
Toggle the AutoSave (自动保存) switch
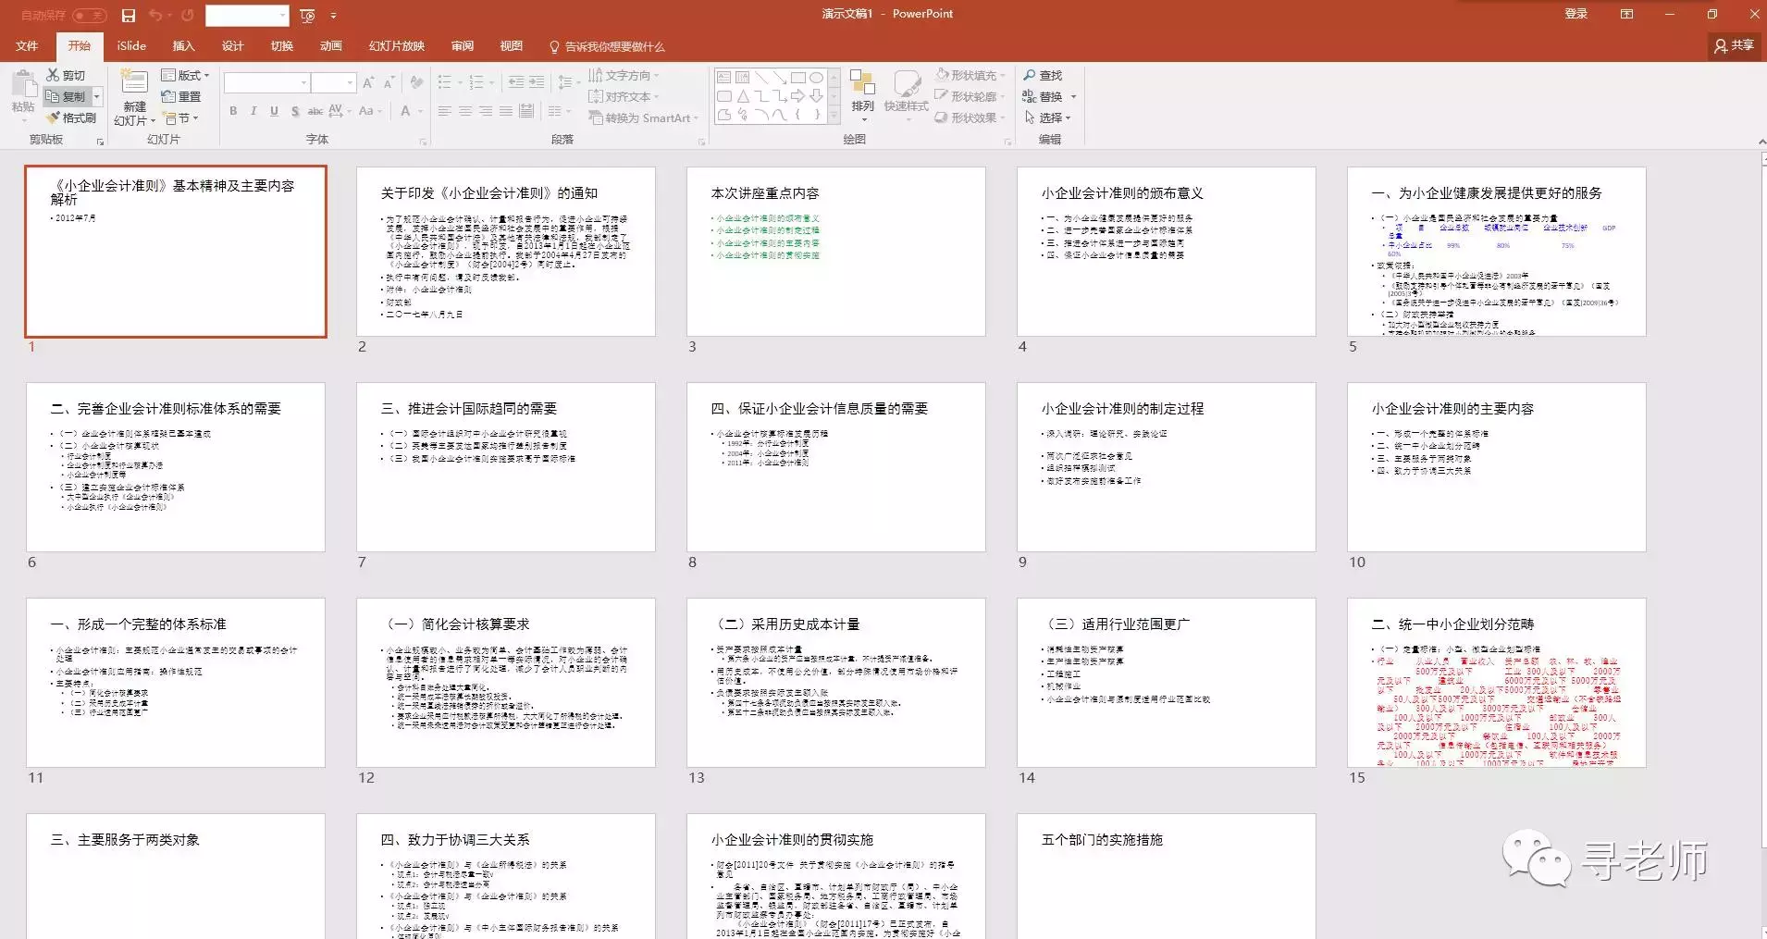(x=90, y=15)
